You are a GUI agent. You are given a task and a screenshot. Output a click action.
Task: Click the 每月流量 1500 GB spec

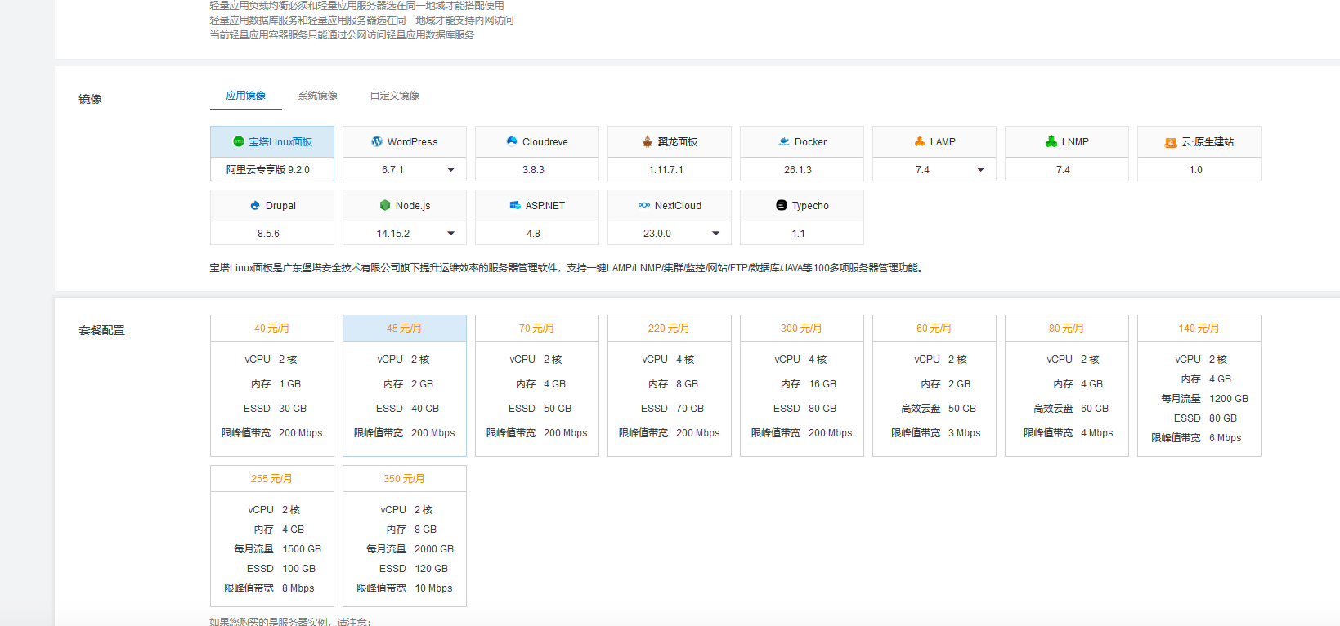pyautogui.click(x=278, y=549)
